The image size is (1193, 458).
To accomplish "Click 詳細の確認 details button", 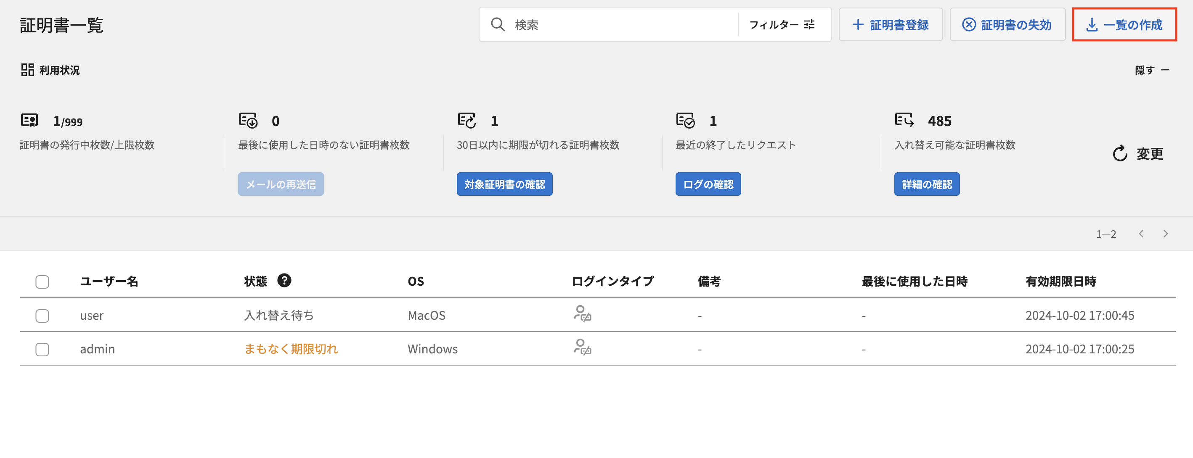I will point(926,184).
